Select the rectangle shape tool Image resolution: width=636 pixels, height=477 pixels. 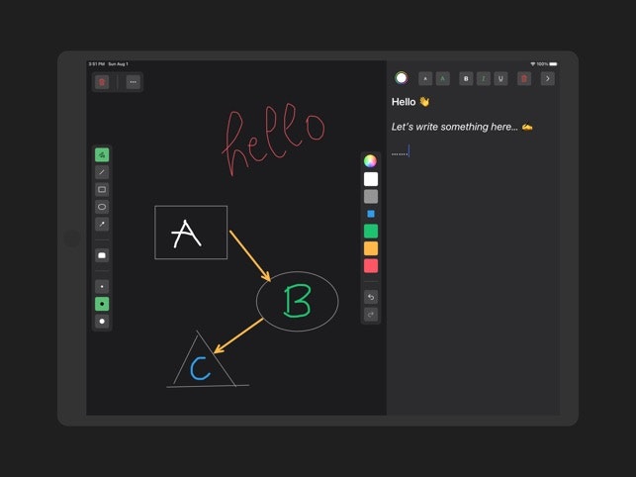point(102,190)
